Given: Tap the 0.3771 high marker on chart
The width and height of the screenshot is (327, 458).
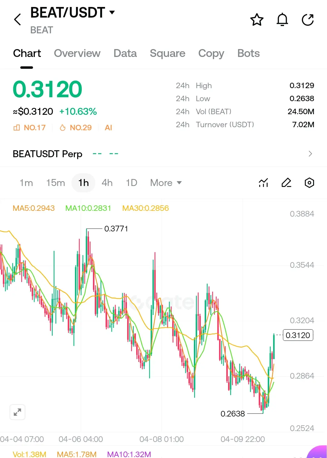Looking at the screenshot, I should (x=116, y=229).
